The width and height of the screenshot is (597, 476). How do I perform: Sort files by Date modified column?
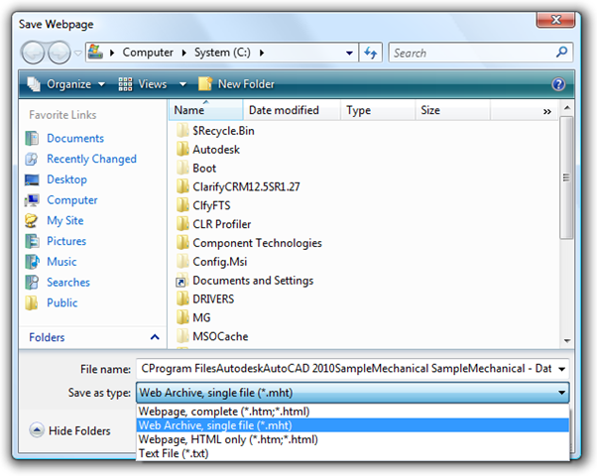284,111
